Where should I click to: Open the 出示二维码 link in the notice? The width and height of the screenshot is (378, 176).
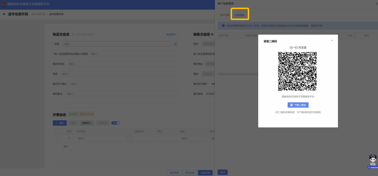tap(253, 26)
